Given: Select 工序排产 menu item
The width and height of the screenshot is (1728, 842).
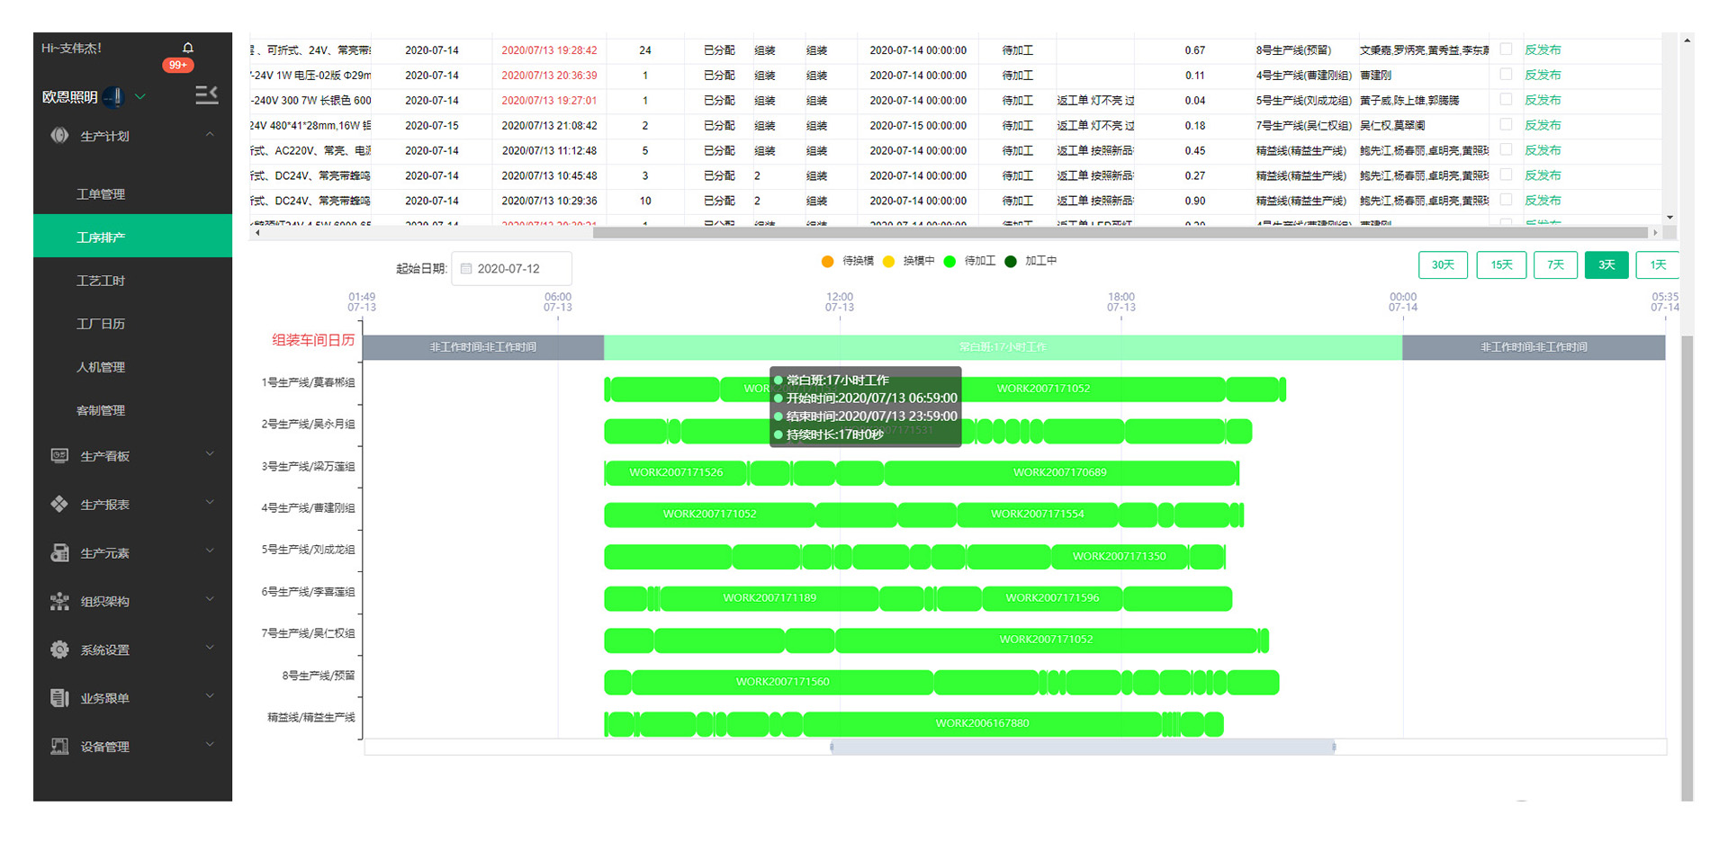Looking at the screenshot, I should pyautogui.click(x=132, y=237).
